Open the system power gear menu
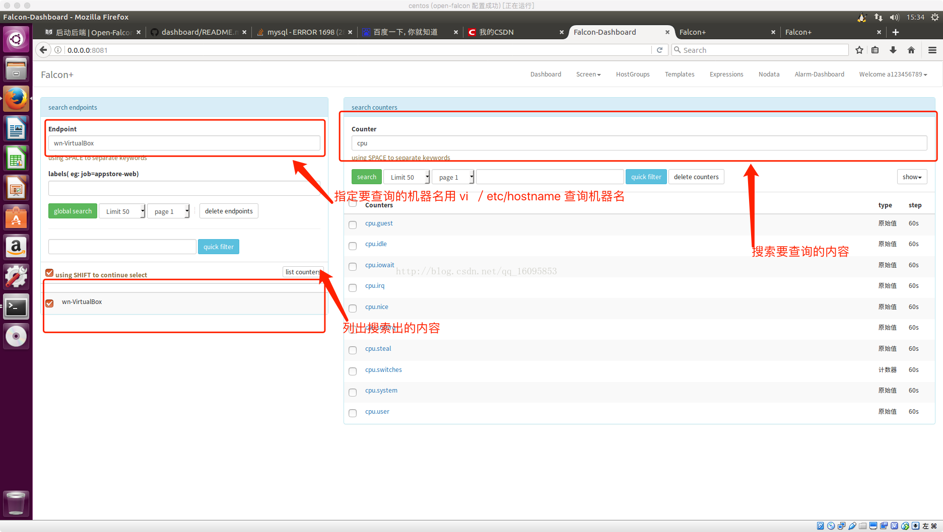The image size is (943, 532). pos(935,17)
